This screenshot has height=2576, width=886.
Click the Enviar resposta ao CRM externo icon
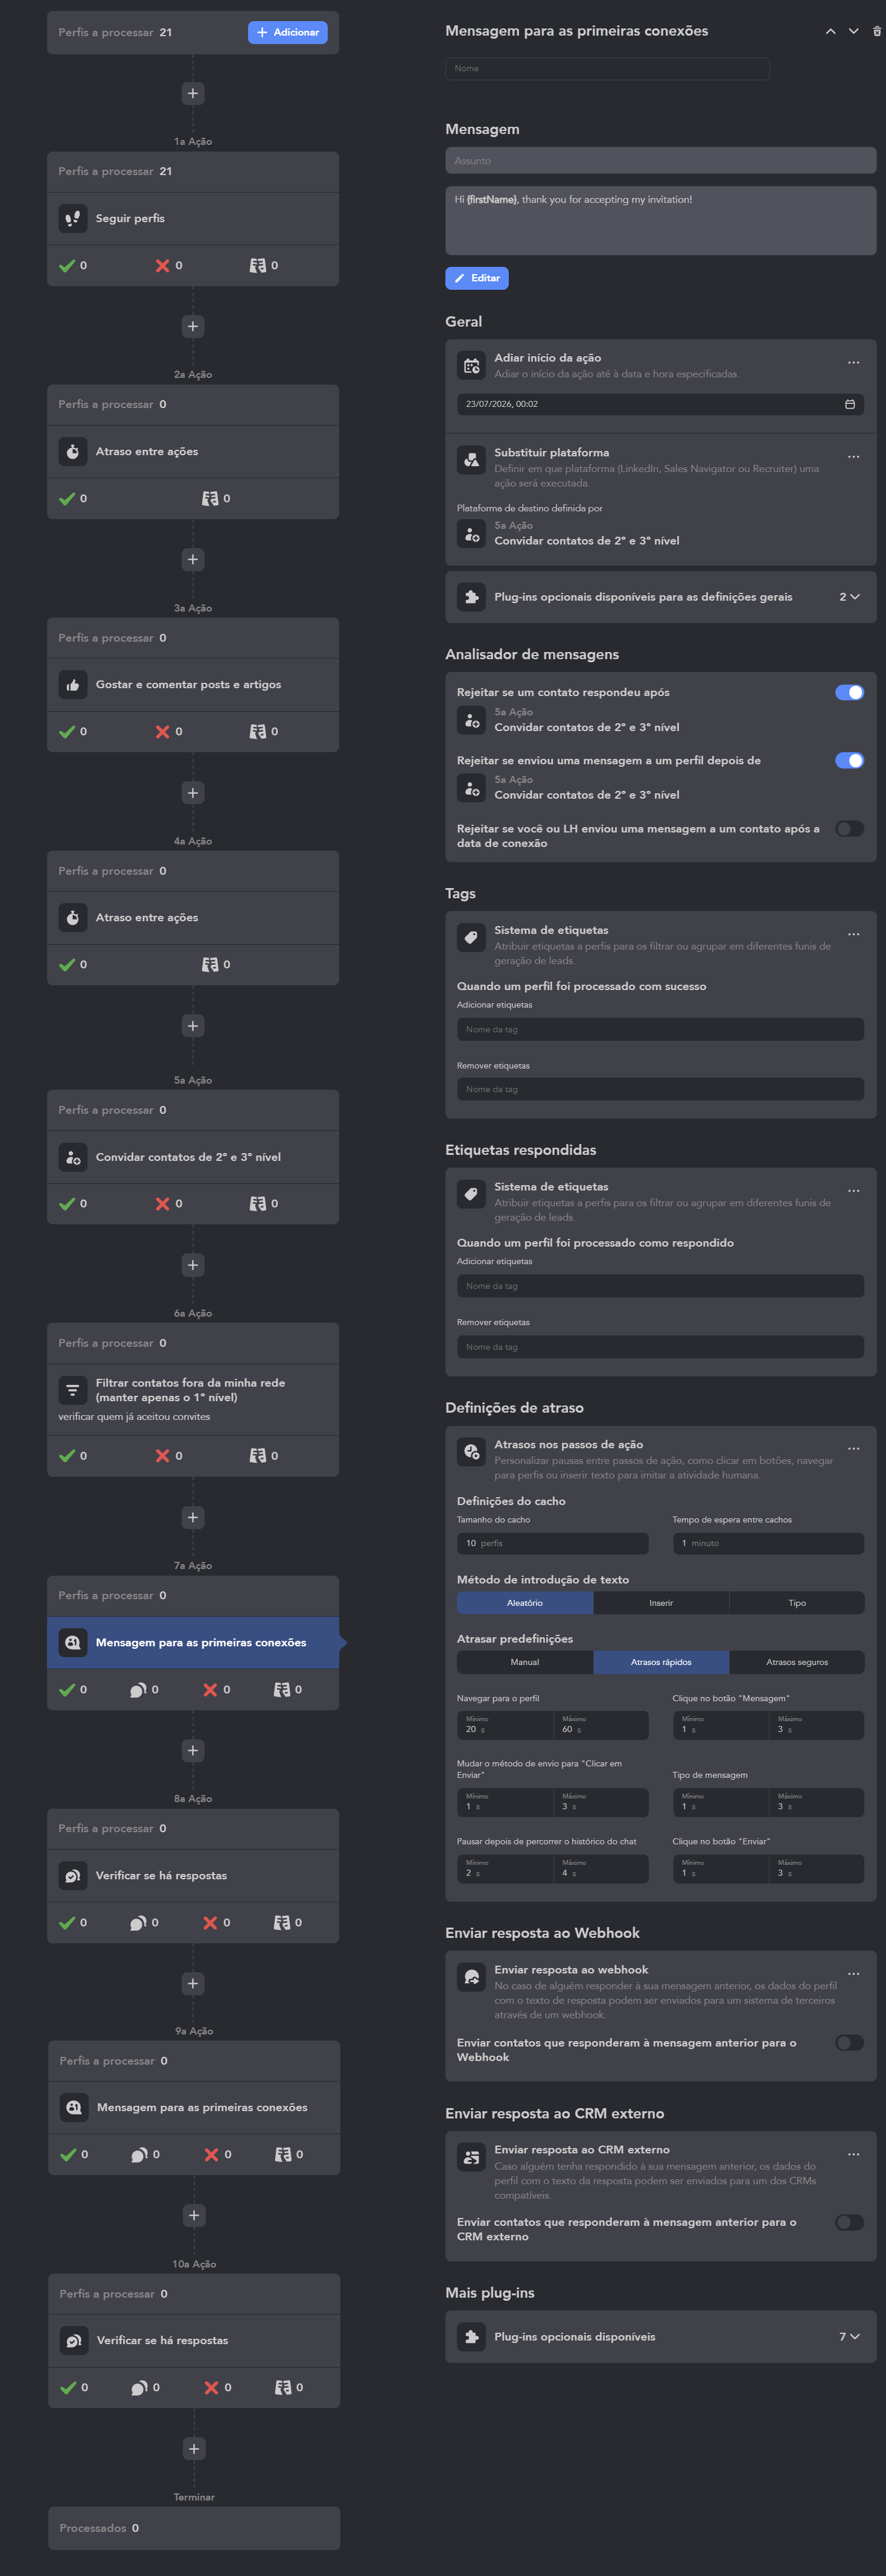click(471, 2157)
